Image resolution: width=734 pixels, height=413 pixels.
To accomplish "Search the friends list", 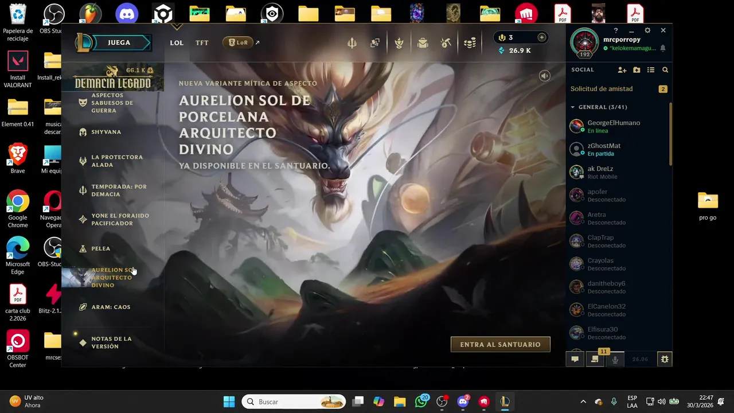I will click(665, 70).
